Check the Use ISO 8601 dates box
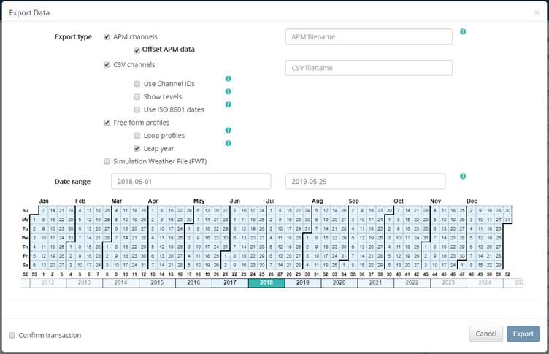549x354 pixels. pos(137,109)
